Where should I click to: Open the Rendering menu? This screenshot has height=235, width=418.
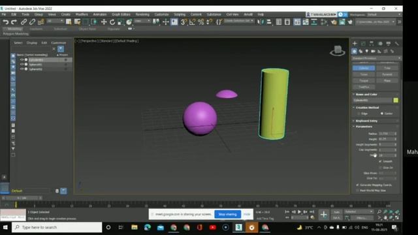142,14
